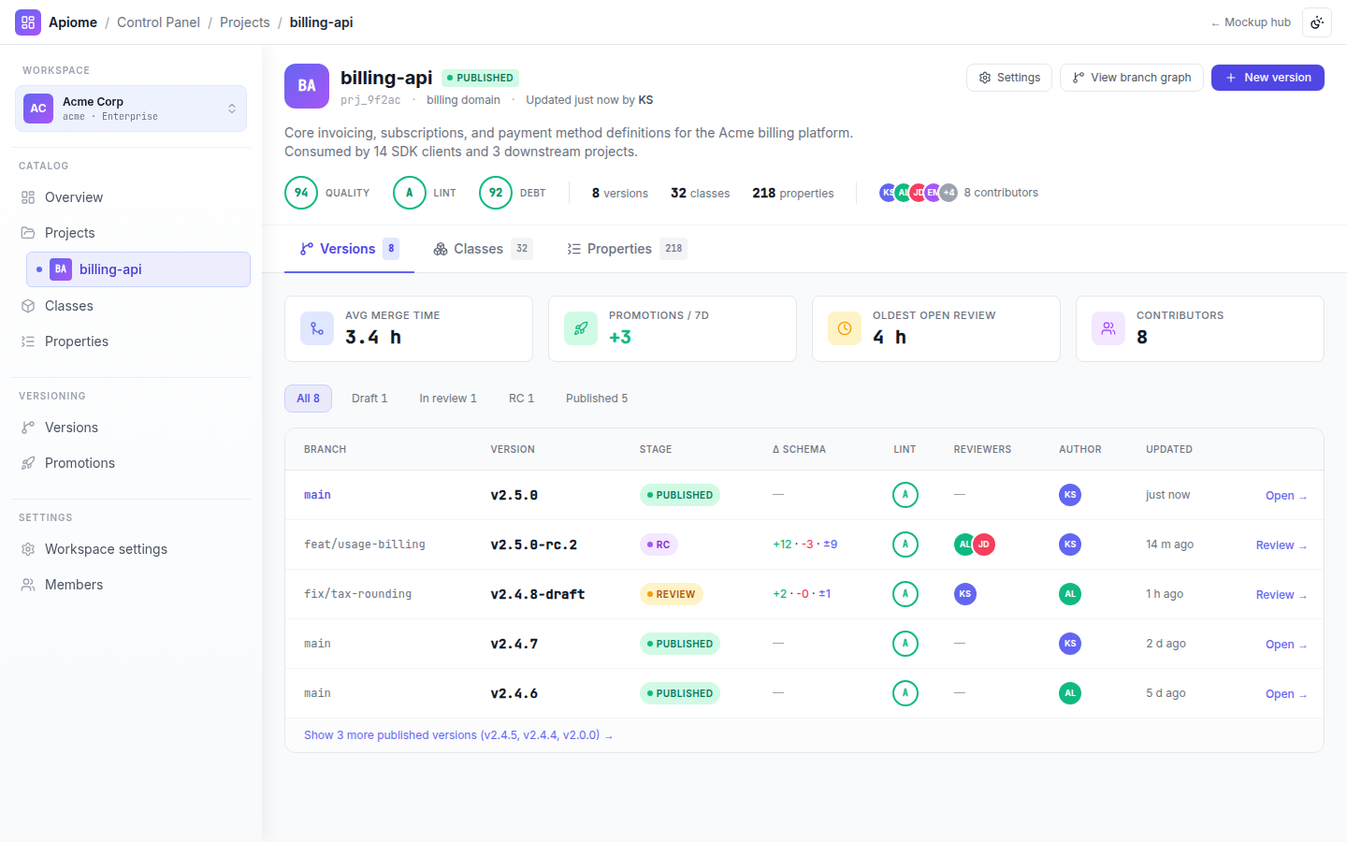The image size is (1347, 842).
Task: Switch to the Properties tab
Action: pyautogui.click(x=627, y=249)
